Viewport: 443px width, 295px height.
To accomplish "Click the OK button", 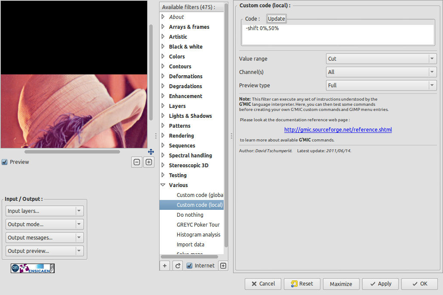I will pos(419,284).
